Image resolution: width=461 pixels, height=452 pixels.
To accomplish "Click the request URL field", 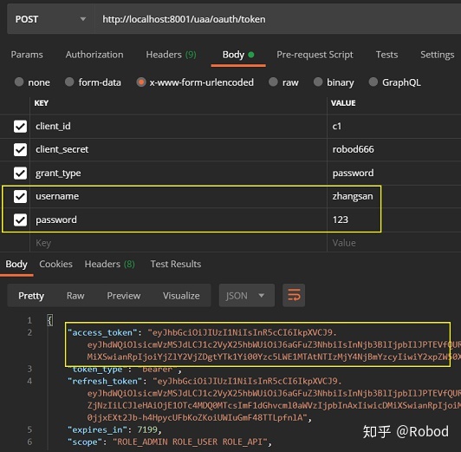I will click(x=278, y=19).
